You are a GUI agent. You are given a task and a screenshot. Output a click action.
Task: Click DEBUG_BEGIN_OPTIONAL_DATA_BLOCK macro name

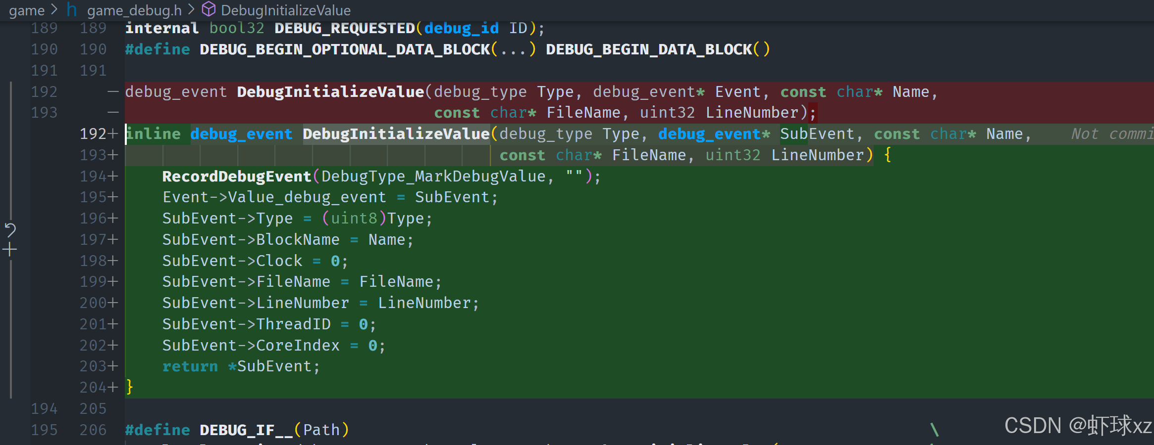[345, 49]
